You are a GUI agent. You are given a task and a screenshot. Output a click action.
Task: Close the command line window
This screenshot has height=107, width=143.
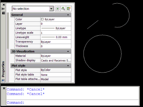point(4,88)
